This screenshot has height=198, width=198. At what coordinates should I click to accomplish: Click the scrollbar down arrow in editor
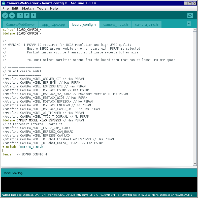point(194,164)
